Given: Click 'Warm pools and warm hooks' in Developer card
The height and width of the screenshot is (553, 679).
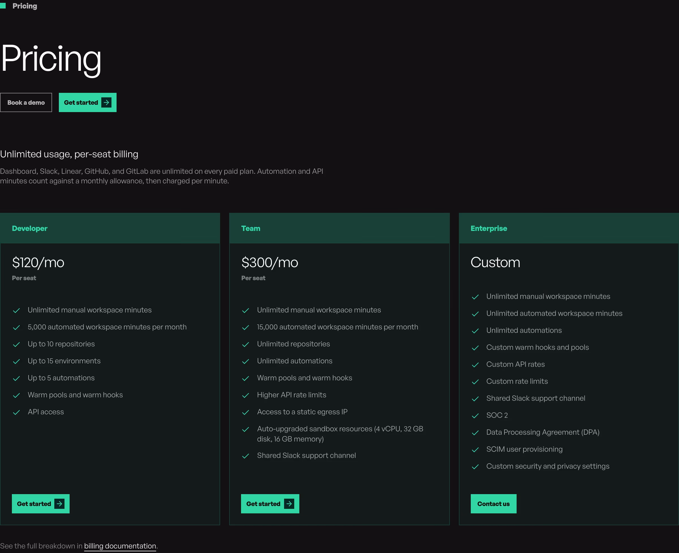Looking at the screenshot, I should point(75,395).
